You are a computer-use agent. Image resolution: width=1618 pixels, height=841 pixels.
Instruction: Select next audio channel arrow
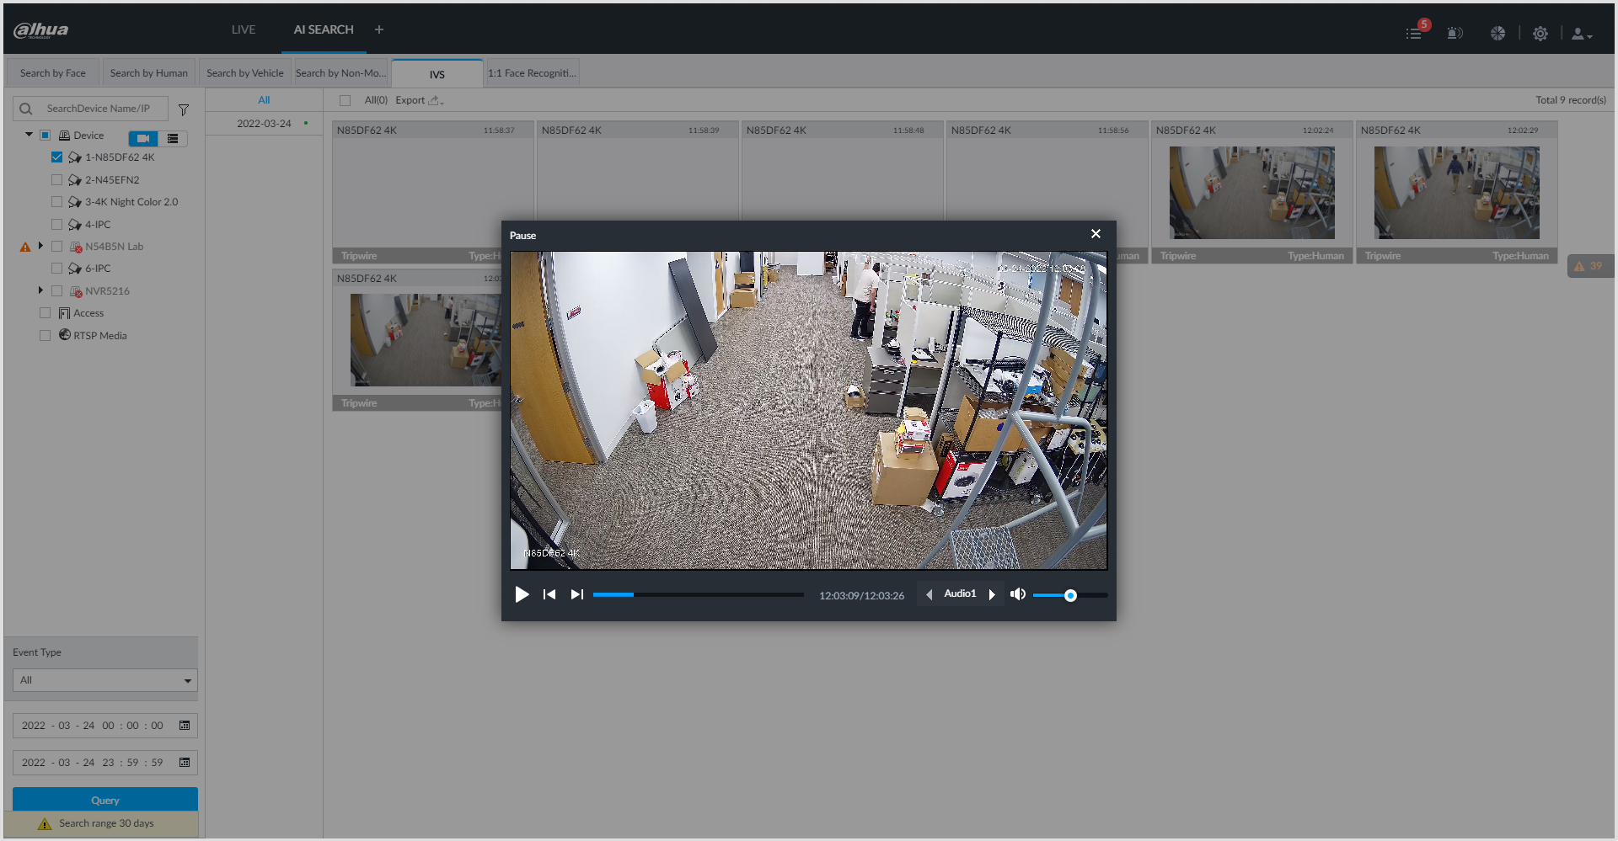point(992,594)
